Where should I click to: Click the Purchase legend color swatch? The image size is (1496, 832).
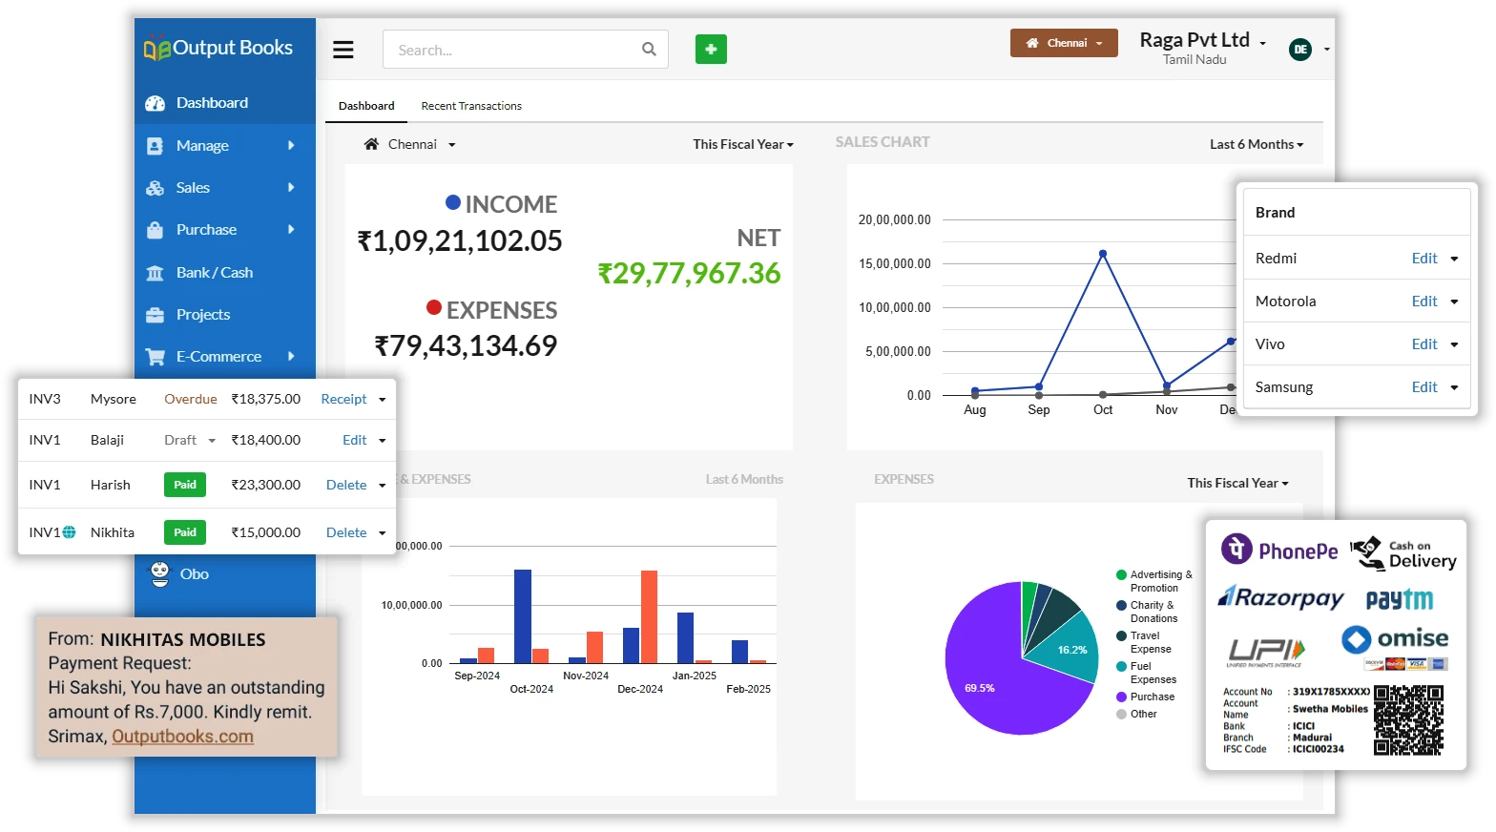pyautogui.click(x=1122, y=697)
